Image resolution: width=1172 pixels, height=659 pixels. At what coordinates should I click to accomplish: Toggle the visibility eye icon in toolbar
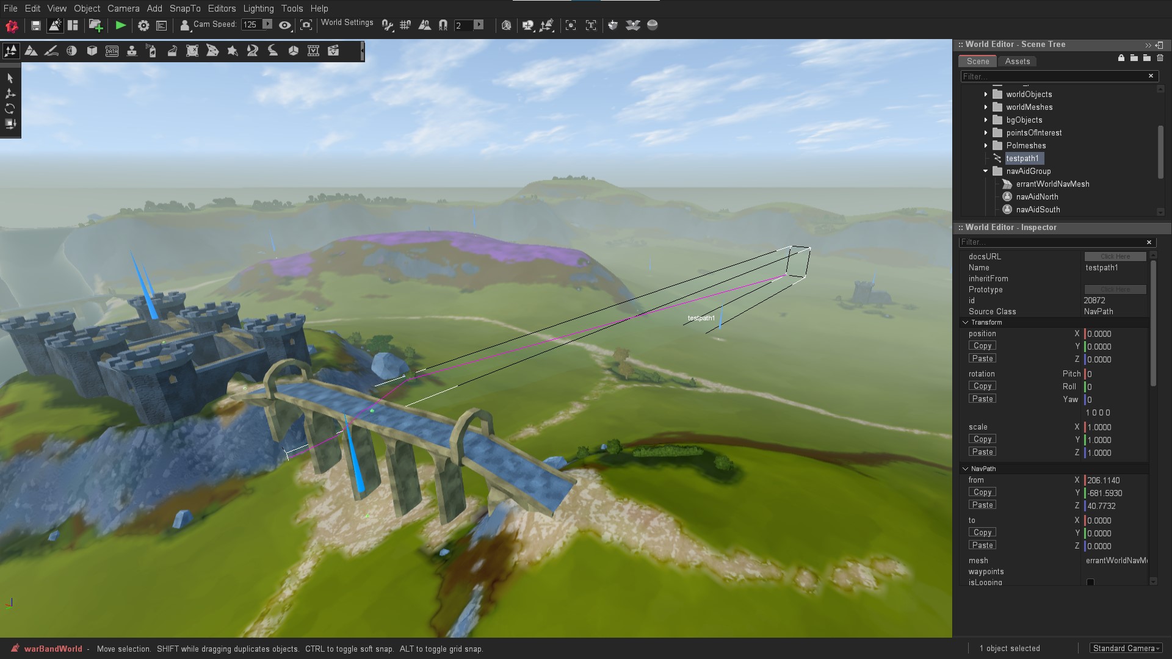285,25
